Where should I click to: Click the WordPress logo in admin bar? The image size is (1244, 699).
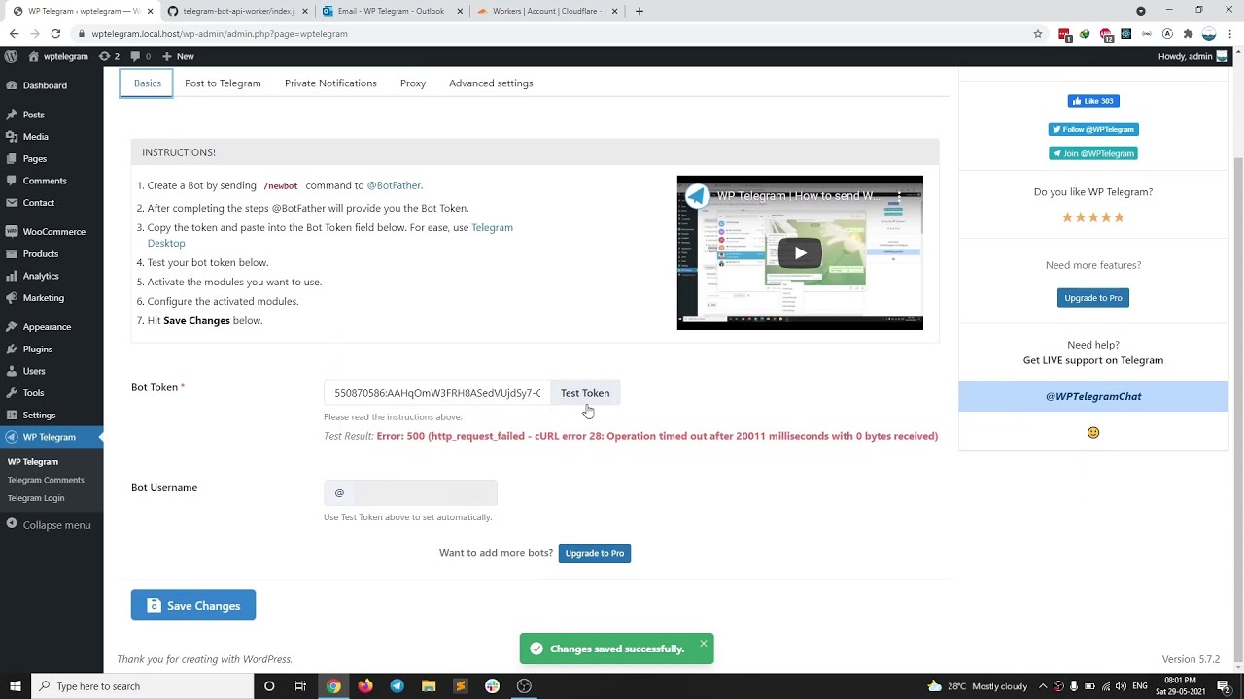11,56
